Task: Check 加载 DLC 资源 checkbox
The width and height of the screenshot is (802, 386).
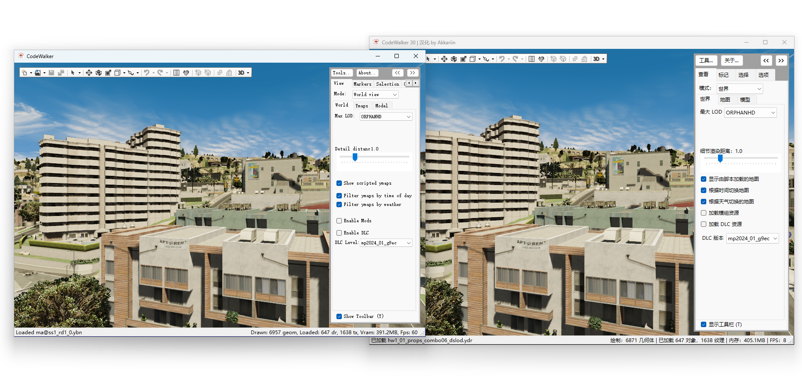Action: pyautogui.click(x=703, y=224)
